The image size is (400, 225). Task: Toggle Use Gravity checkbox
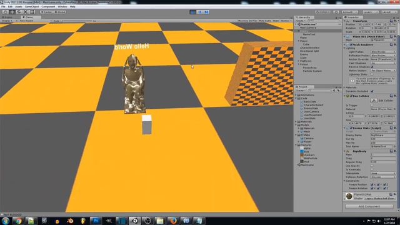point(372,166)
